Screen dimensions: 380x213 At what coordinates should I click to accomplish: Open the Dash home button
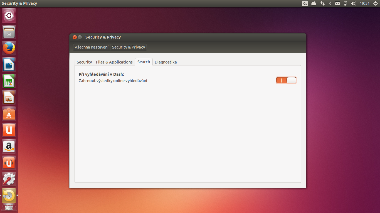click(x=9, y=16)
